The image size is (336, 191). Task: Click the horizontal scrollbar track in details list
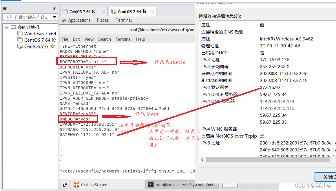(x=268, y=160)
